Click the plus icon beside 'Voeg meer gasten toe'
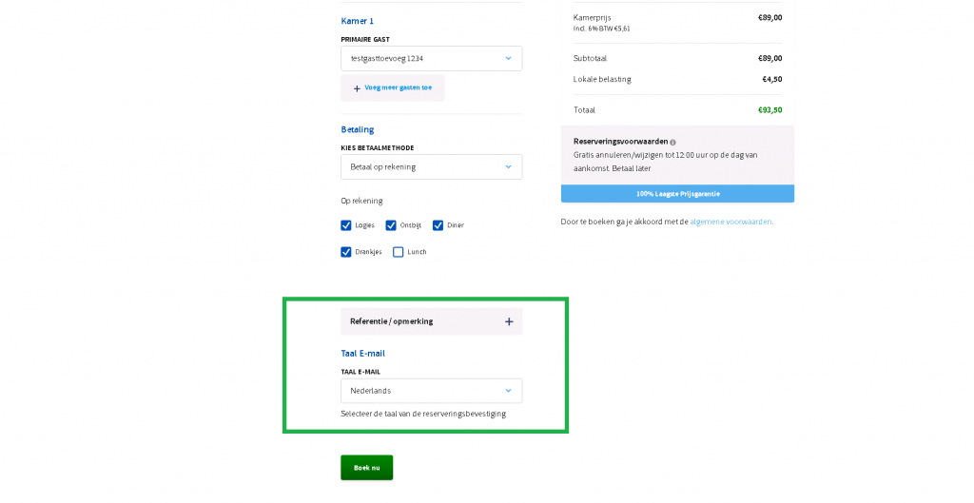Image resolution: width=974 pixels, height=503 pixels. [357, 88]
